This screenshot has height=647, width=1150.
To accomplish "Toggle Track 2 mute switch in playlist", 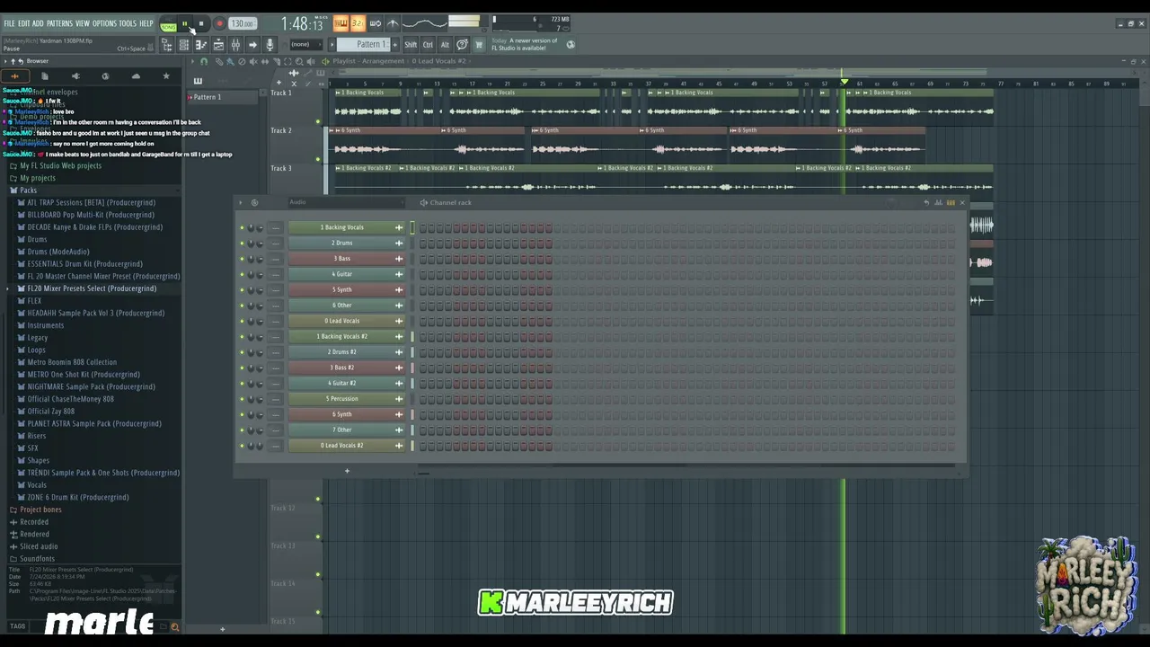I will click(318, 159).
